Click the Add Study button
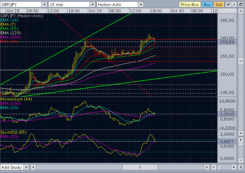This screenshot has width=245, height=173. [12, 167]
